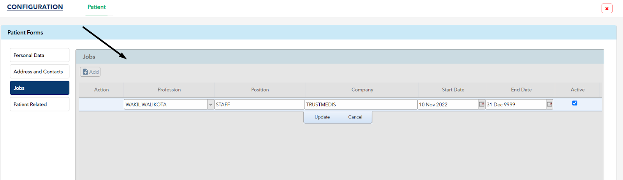
Task: Open the Personal Data form
Action: tap(40, 55)
